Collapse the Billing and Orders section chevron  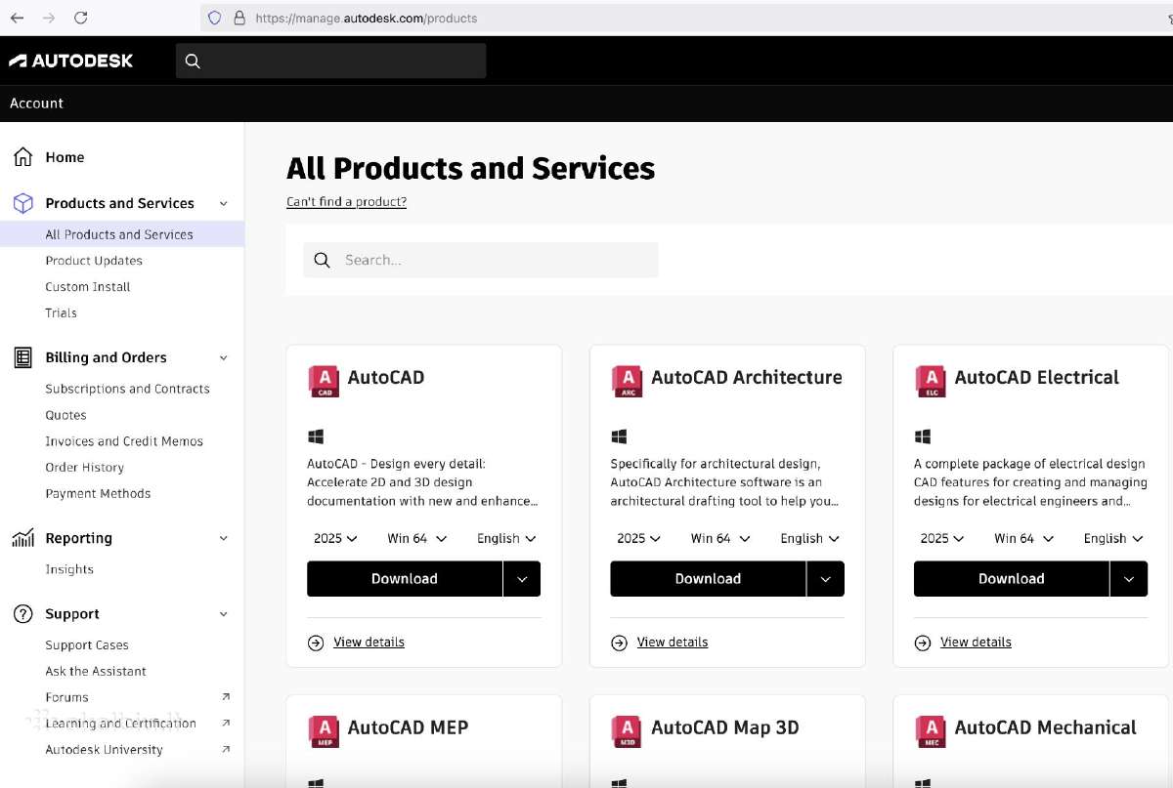tap(223, 358)
